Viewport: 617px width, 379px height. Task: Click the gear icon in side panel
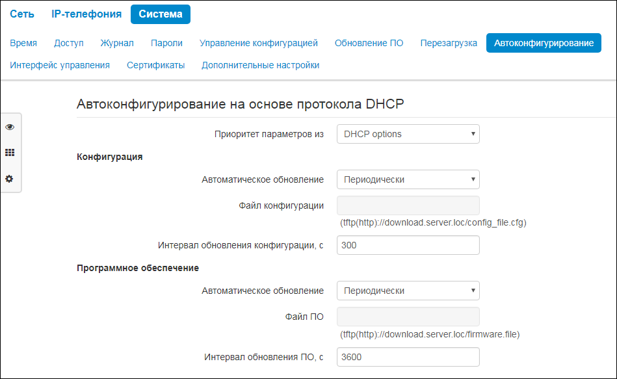tap(10, 179)
